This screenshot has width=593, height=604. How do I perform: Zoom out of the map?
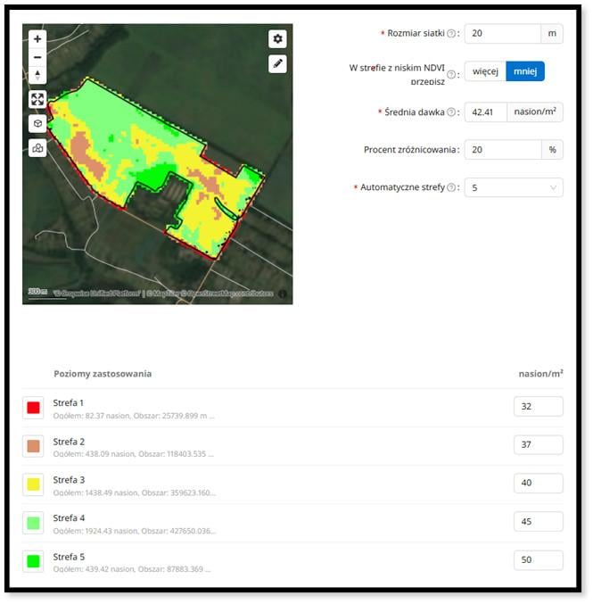pos(37,57)
